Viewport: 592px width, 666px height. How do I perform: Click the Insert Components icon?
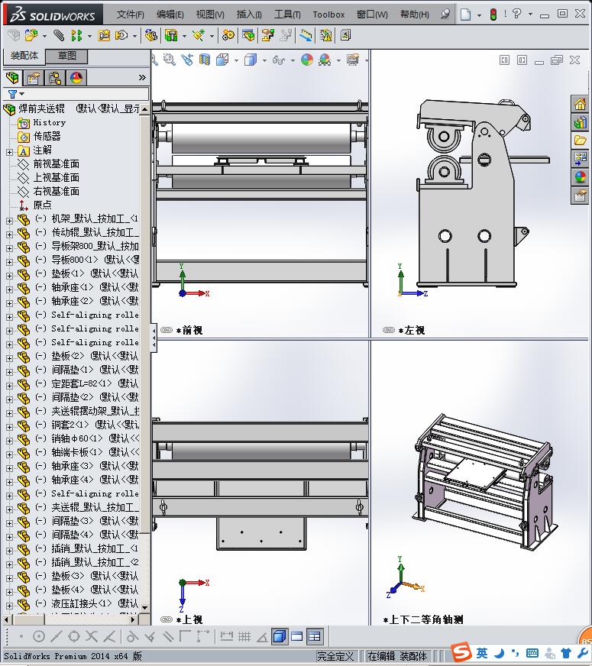point(31,35)
